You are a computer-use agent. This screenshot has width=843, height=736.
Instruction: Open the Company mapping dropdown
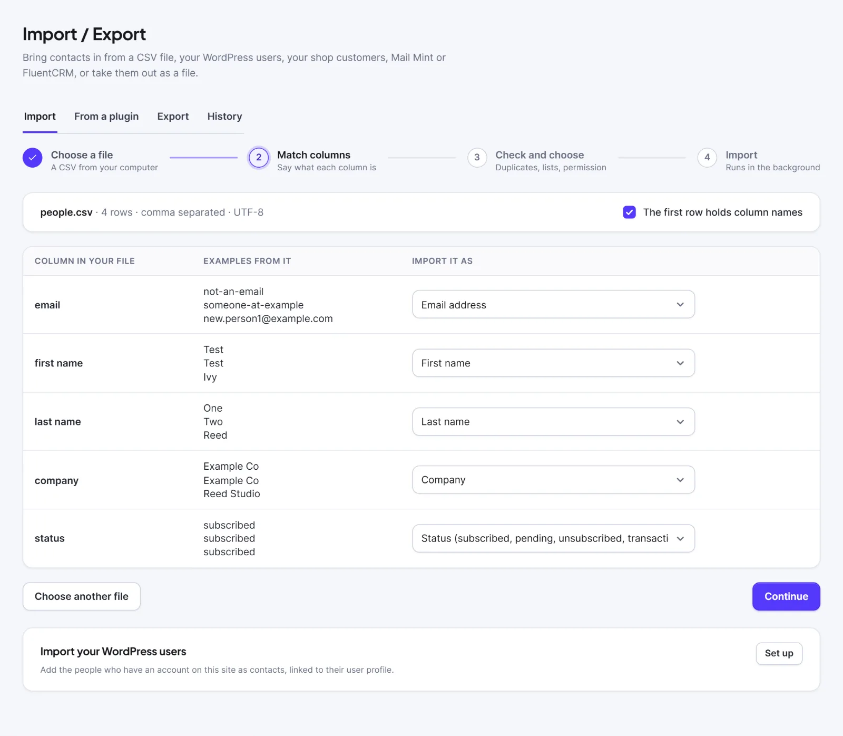tap(553, 480)
